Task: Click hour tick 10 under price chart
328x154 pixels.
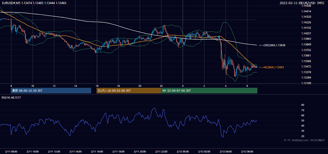Action: click(33, 86)
